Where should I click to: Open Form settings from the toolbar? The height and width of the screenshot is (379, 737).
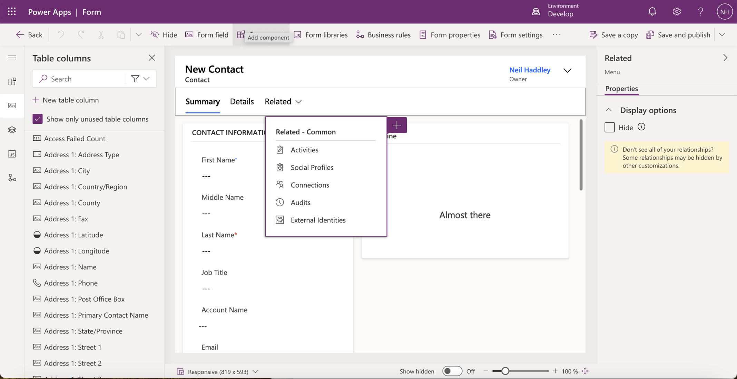(515, 34)
